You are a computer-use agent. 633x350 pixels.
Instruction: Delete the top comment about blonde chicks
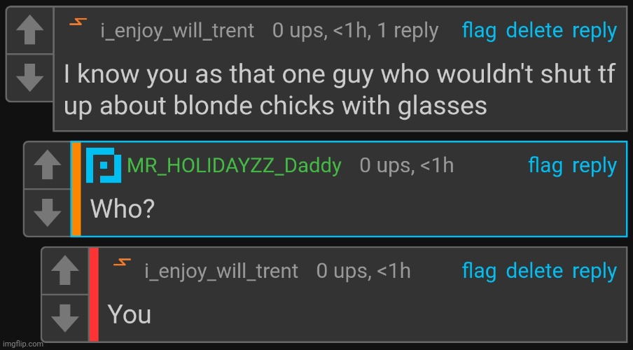tap(534, 31)
